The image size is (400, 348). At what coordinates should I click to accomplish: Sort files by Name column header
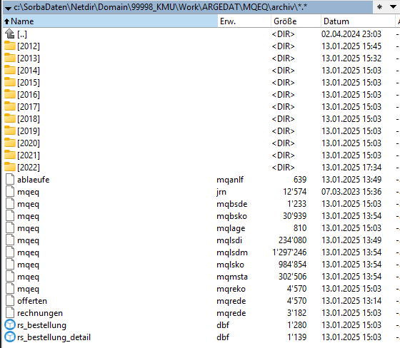[111, 21]
